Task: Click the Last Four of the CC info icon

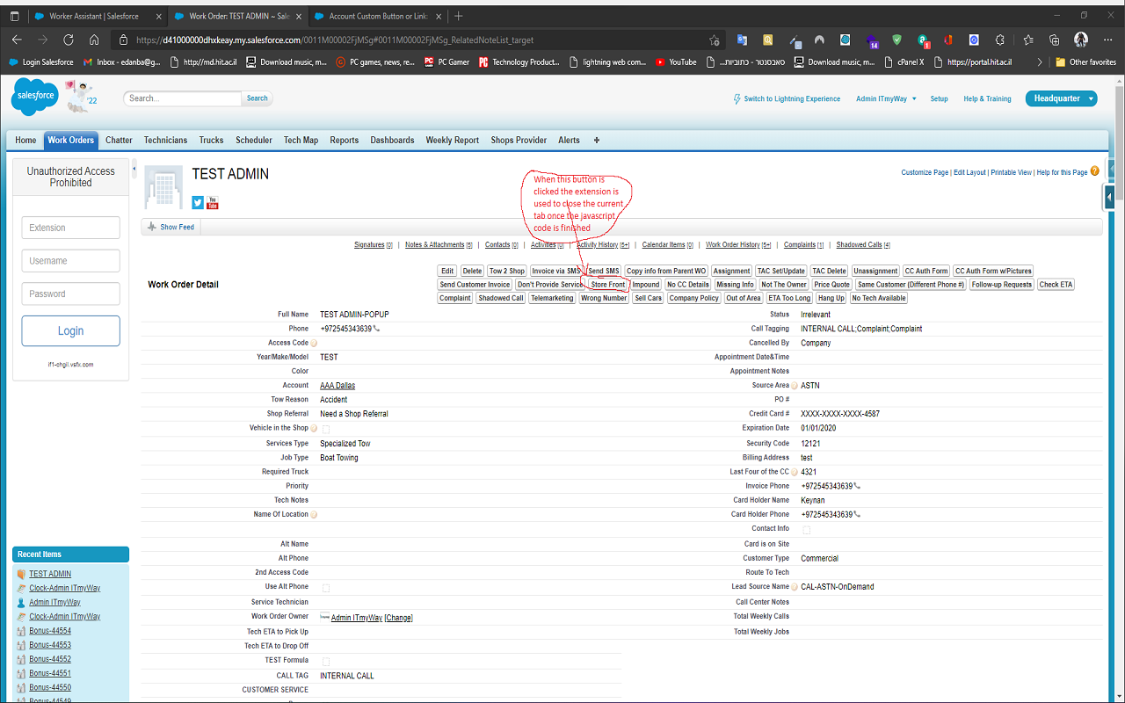Action: point(795,472)
